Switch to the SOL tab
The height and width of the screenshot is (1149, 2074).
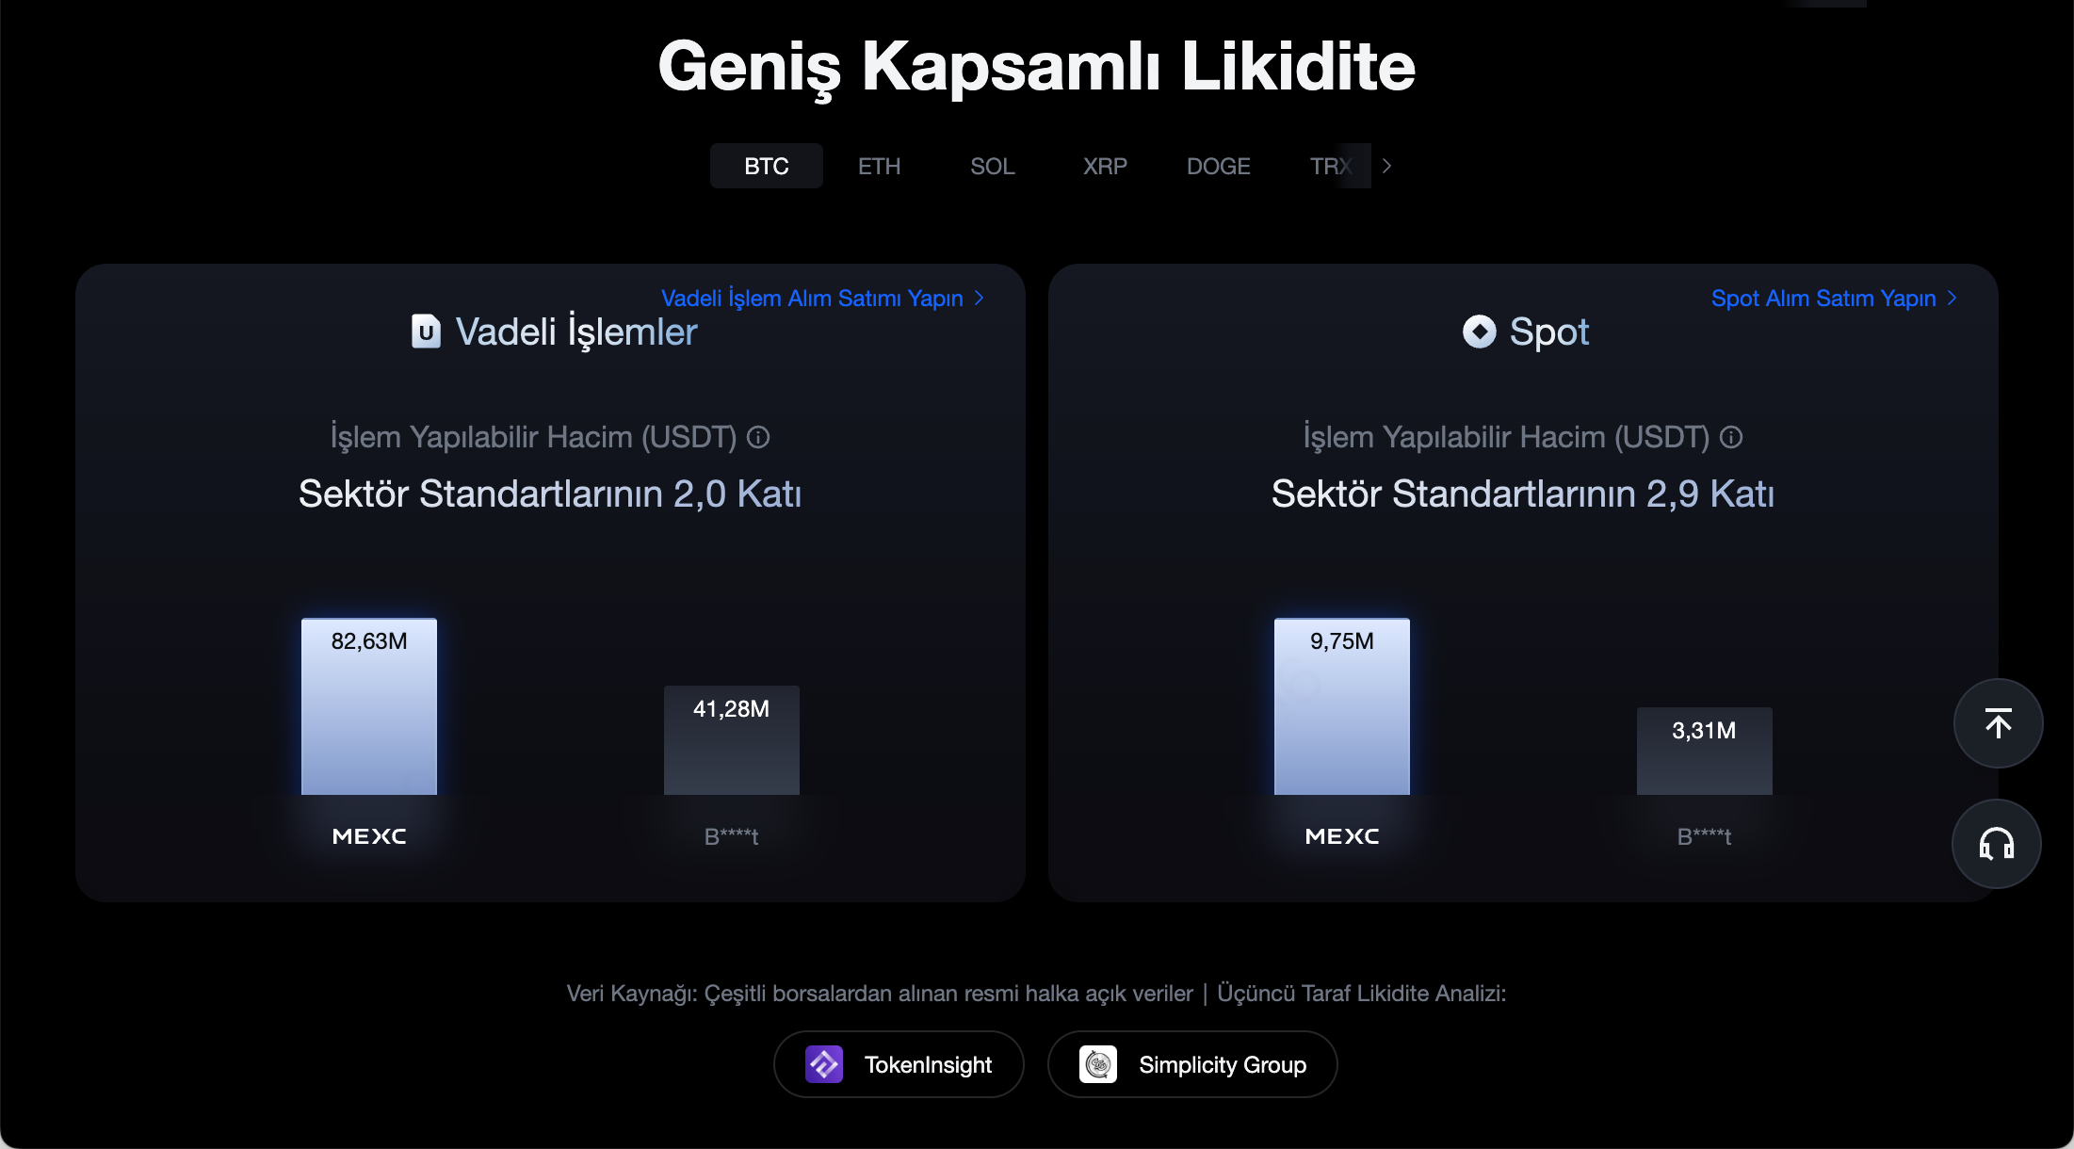993,166
